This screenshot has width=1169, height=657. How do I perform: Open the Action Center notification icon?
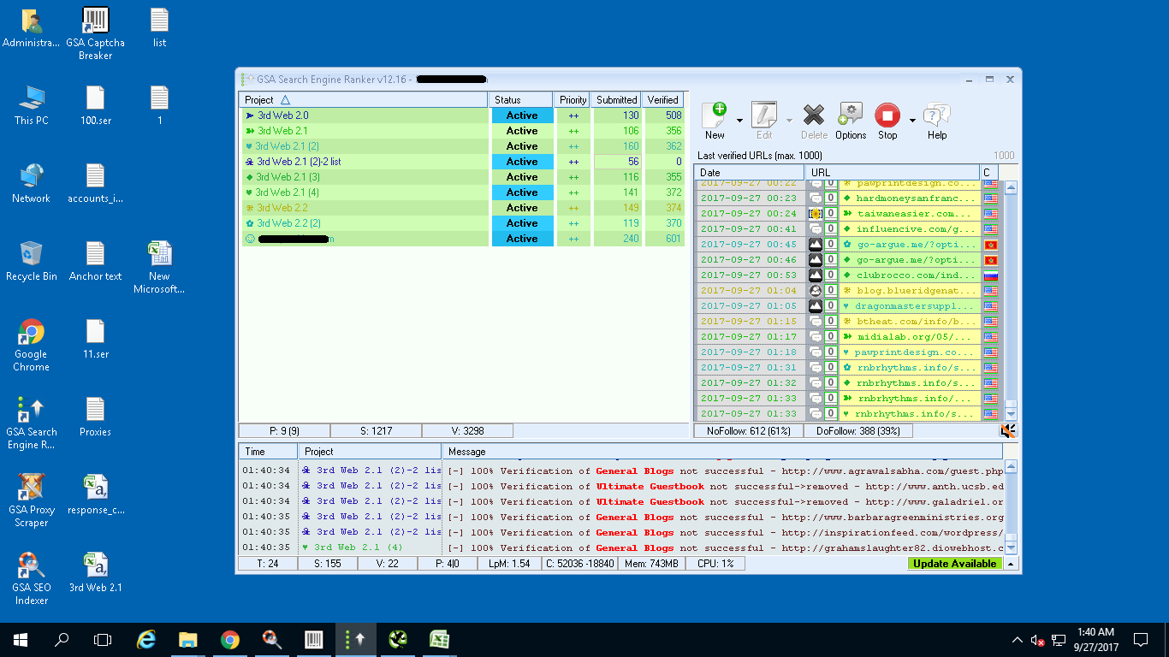(x=1141, y=639)
